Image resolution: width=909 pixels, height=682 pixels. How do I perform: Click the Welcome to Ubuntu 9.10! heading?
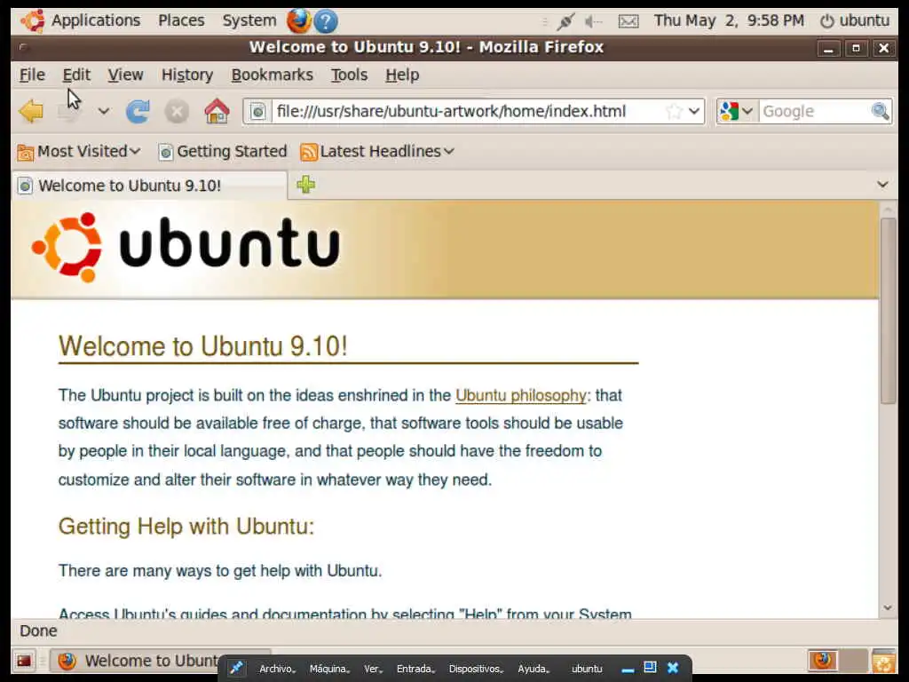203,346
